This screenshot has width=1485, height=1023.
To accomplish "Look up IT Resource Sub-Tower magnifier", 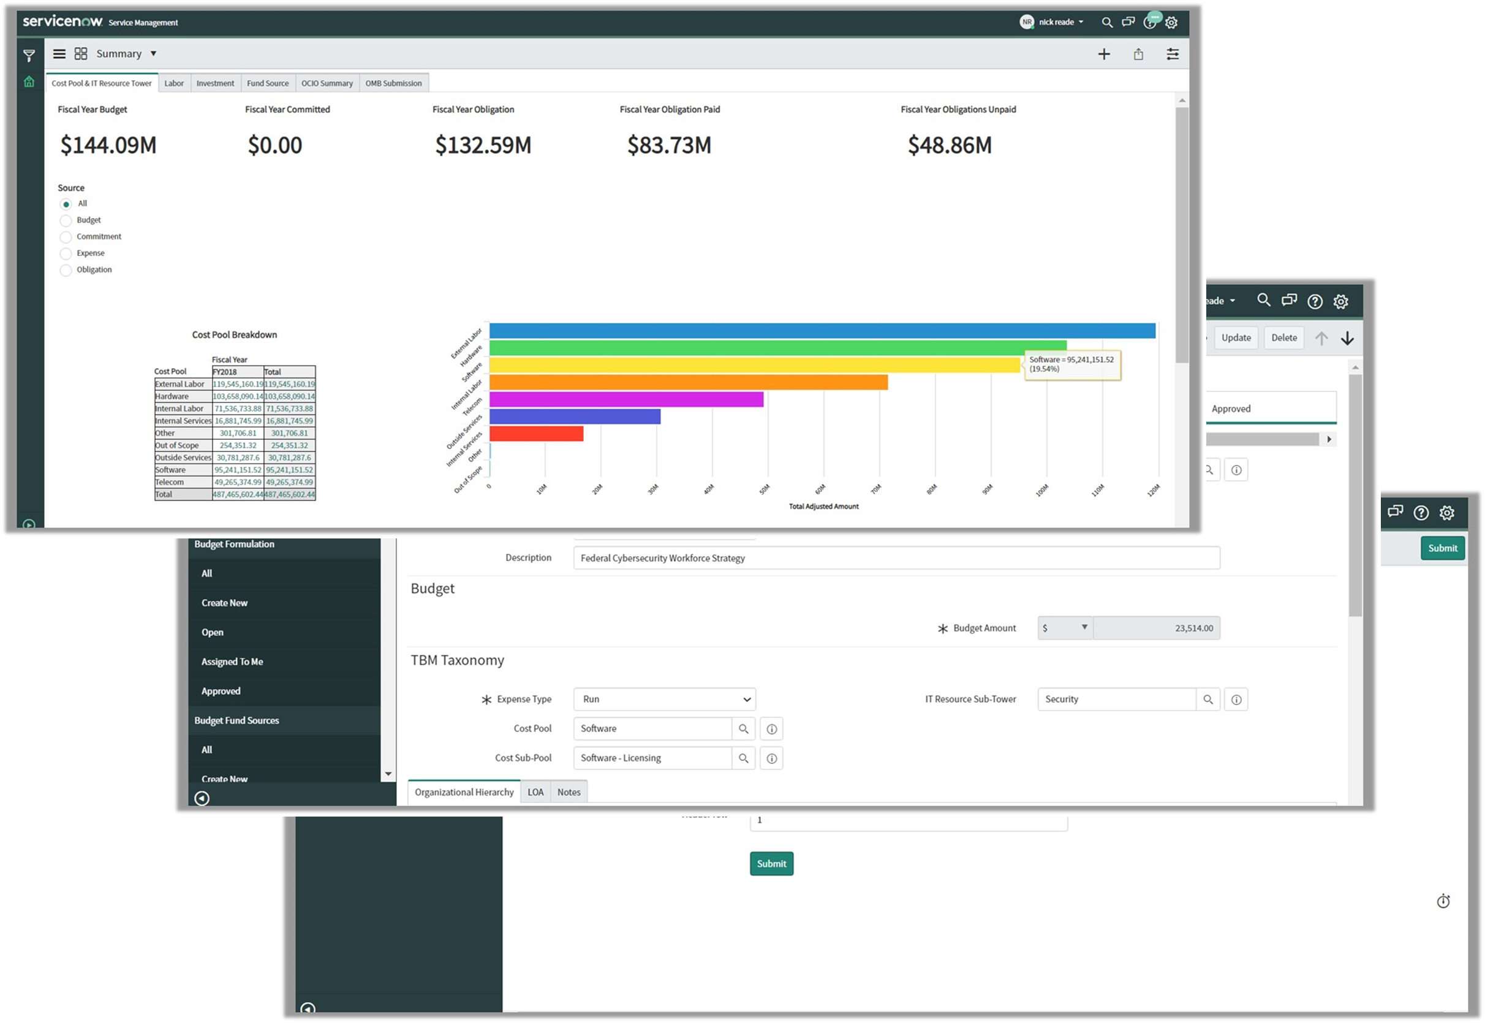I will 1208,700.
